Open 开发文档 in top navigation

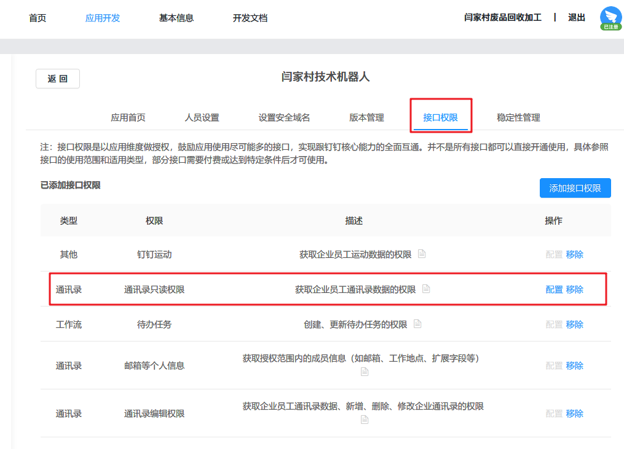(x=250, y=18)
